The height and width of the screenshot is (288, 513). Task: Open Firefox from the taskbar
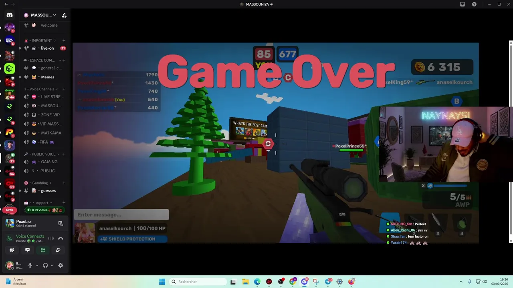point(351,282)
